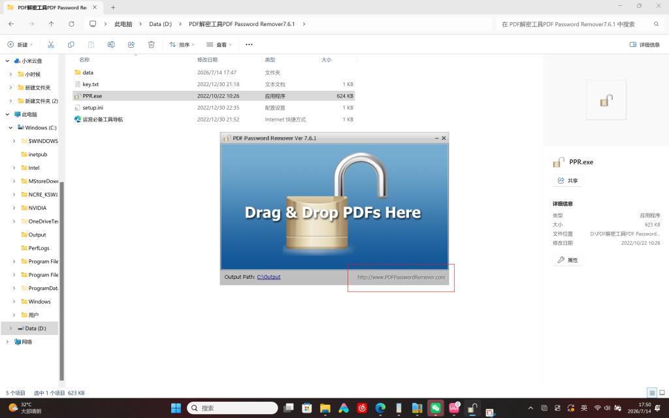Open the three-dot more options menu
This screenshot has height=418, width=669.
pos(249,44)
